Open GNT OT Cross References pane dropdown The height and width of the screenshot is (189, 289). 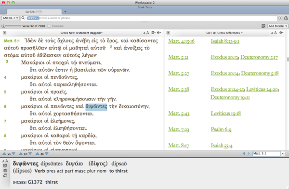coord(224,33)
